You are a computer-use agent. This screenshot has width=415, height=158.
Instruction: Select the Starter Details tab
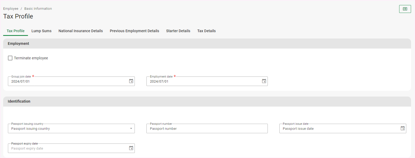(x=178, y=31)
